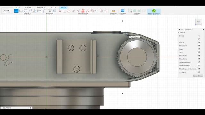This screenshot has height=115, width=205.
Task: Open the Measure ruler tool
Action: [x=113, y=11]
